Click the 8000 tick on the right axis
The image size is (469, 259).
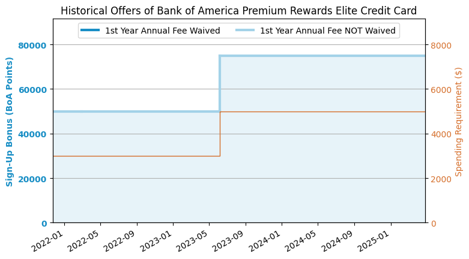click(x=441, y=46)
